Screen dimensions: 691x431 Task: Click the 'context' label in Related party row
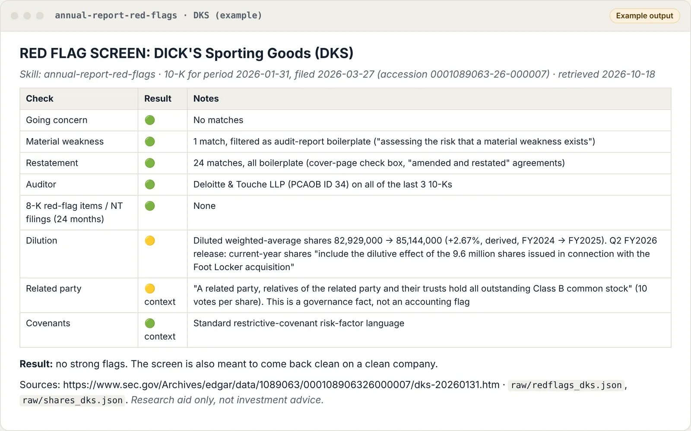tap(160, 302)
